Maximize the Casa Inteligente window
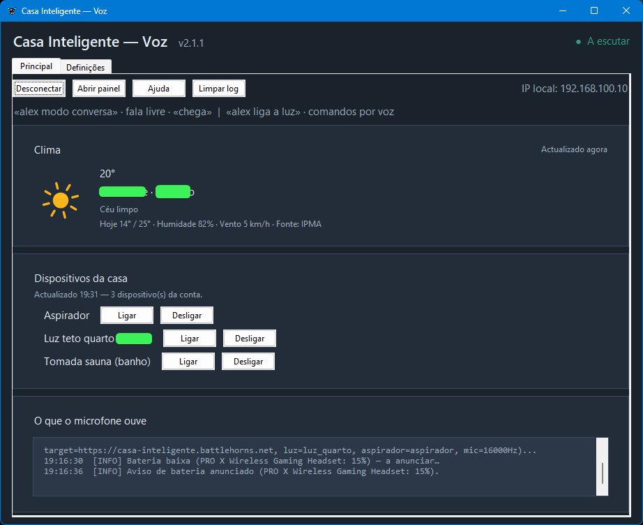 click(594, 10)
